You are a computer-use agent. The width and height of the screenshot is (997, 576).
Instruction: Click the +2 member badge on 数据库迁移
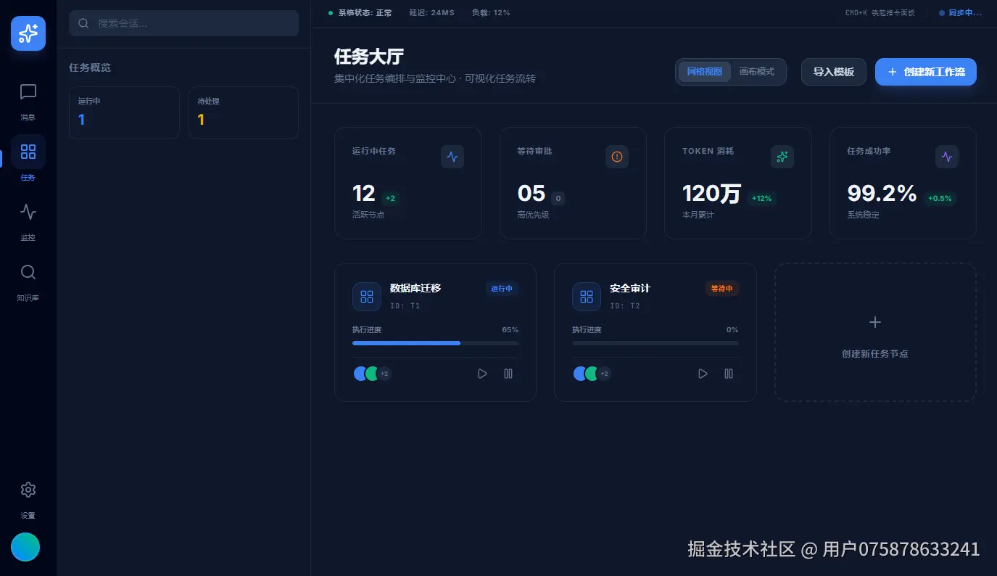(384, 374)
